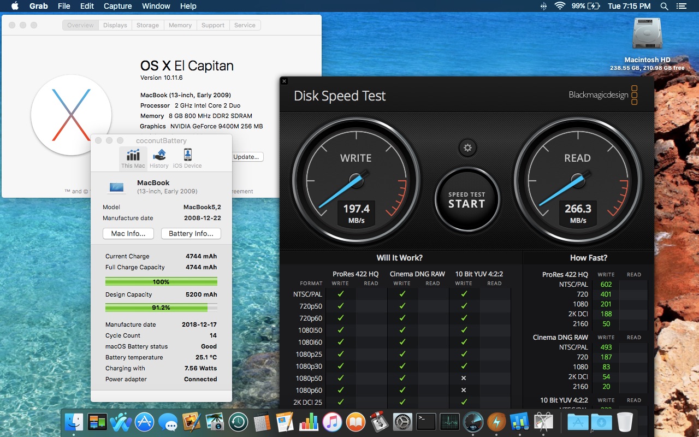Switch to Displays tab in About This Mac
699x437 pixels.
115,25
